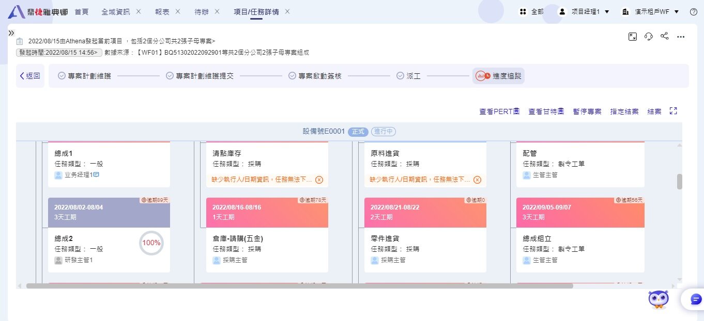Open the 演示租戶WF tenant dropdown

point(651,11)
